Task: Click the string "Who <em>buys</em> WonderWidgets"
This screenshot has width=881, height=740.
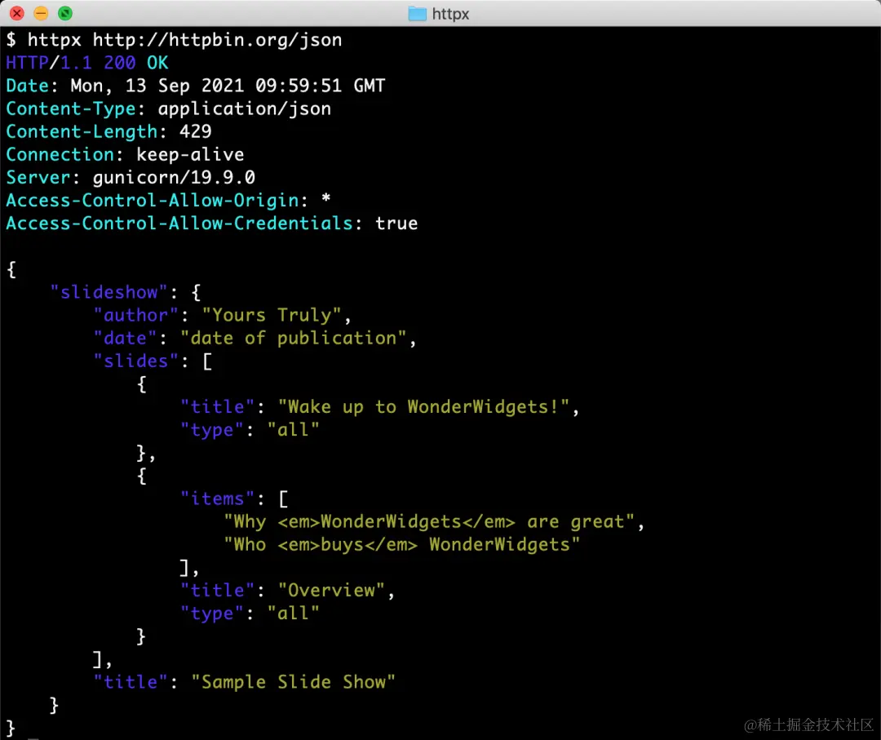Action: (x=401, y=545)
